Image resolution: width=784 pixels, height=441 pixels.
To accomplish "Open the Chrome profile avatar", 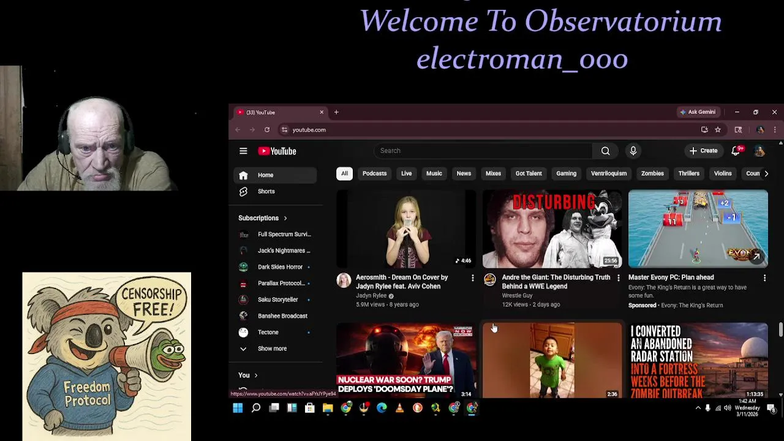I will point(760,130).
